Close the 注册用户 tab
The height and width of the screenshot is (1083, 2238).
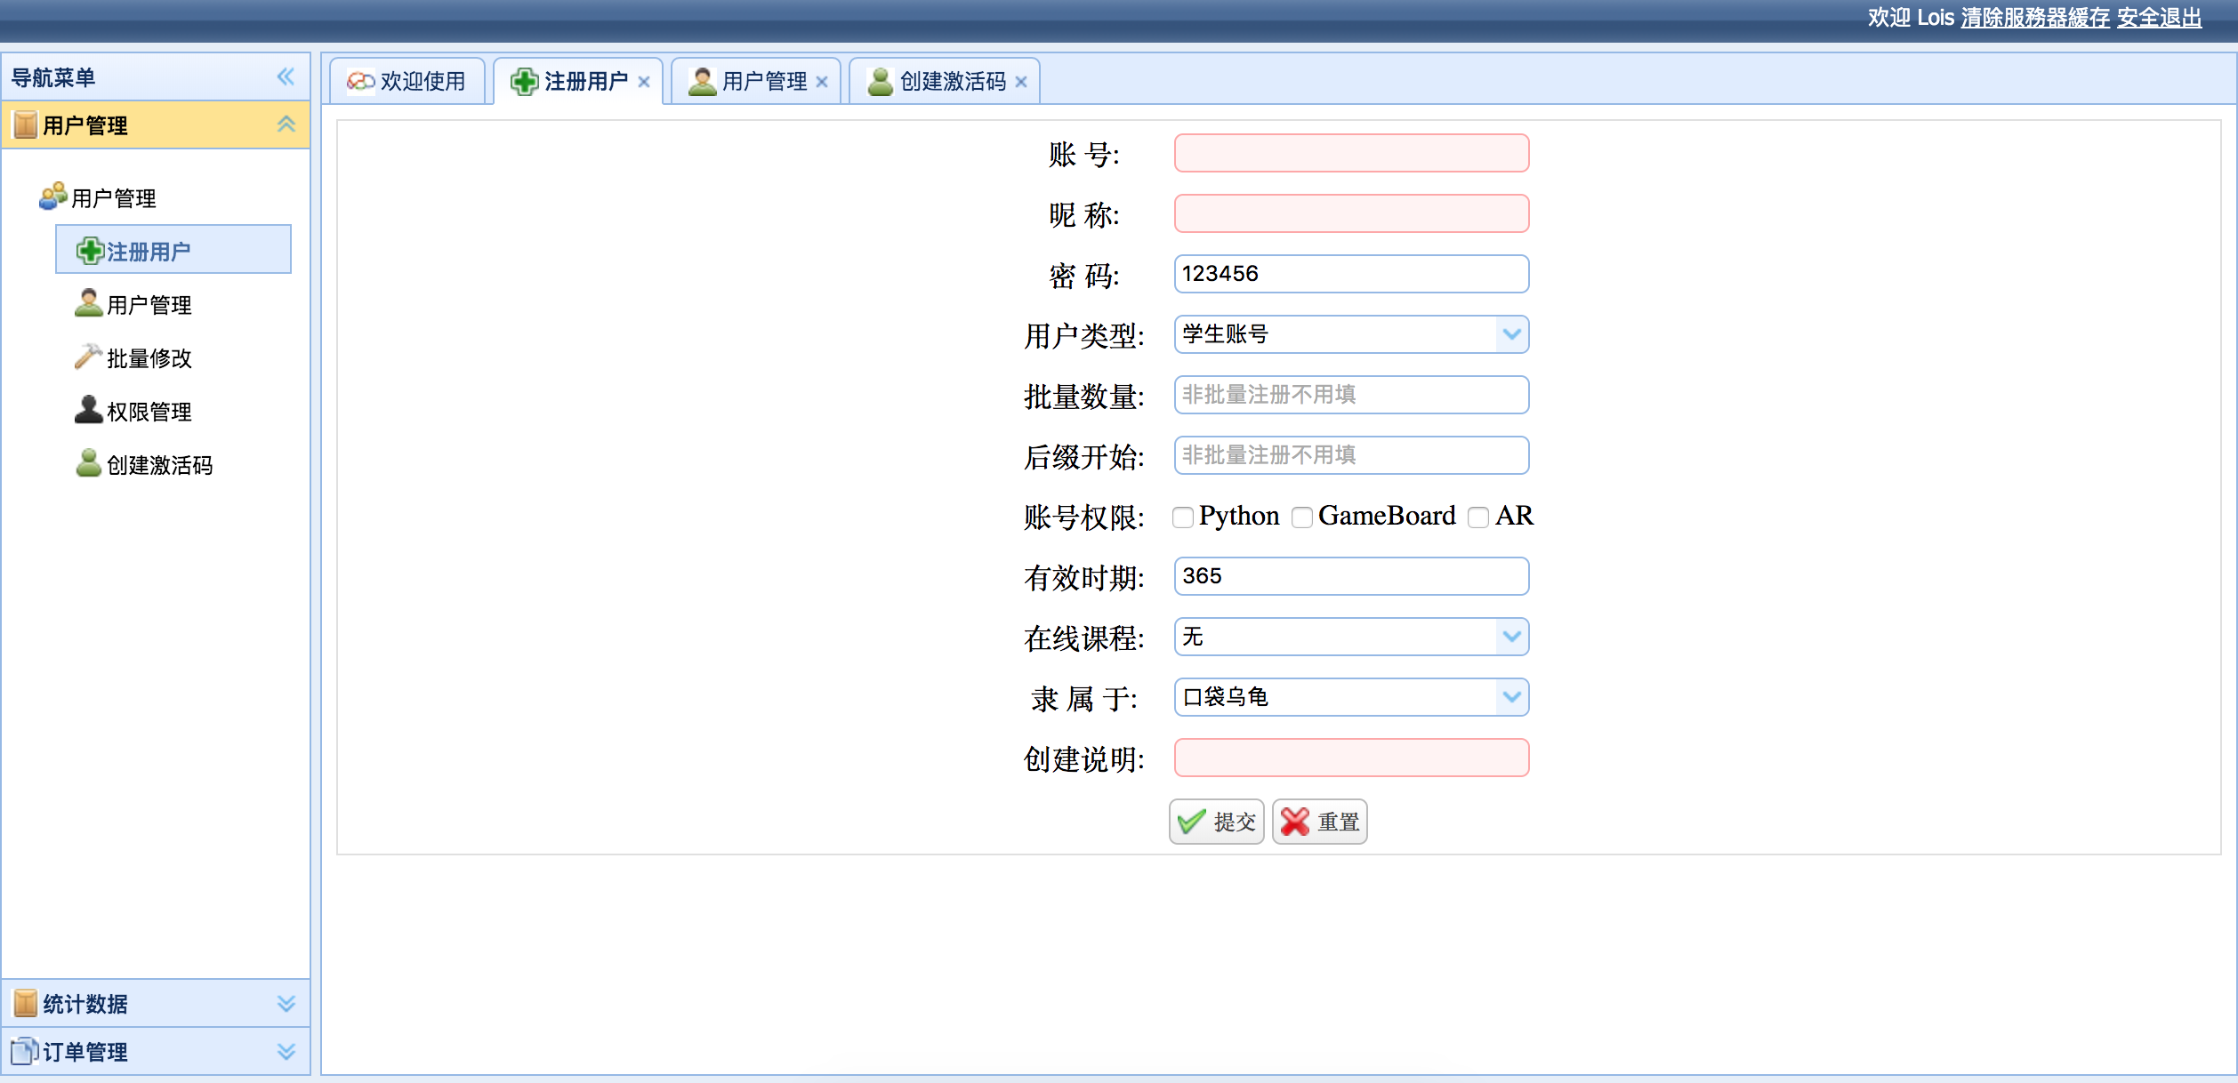point(644,82)
